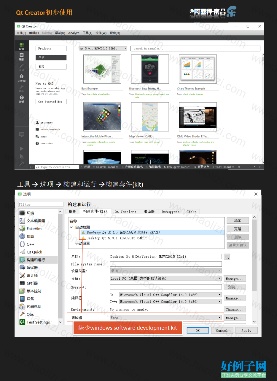Image resolution: width=277 pixels, height=381 pixels.
Task: Switch to 编辑 mode in Qt Creator sidebar
Action: (22, 57)
